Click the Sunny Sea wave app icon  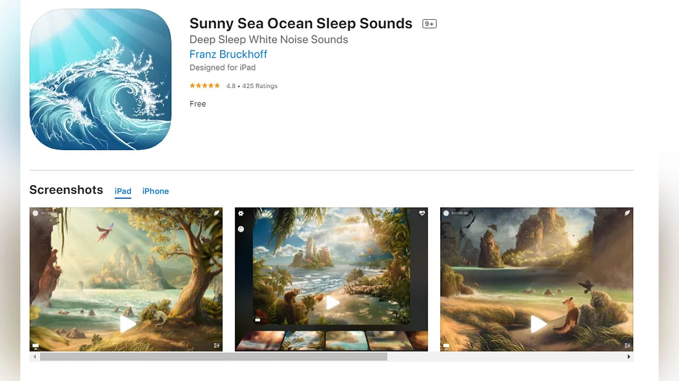coord(100,80)
